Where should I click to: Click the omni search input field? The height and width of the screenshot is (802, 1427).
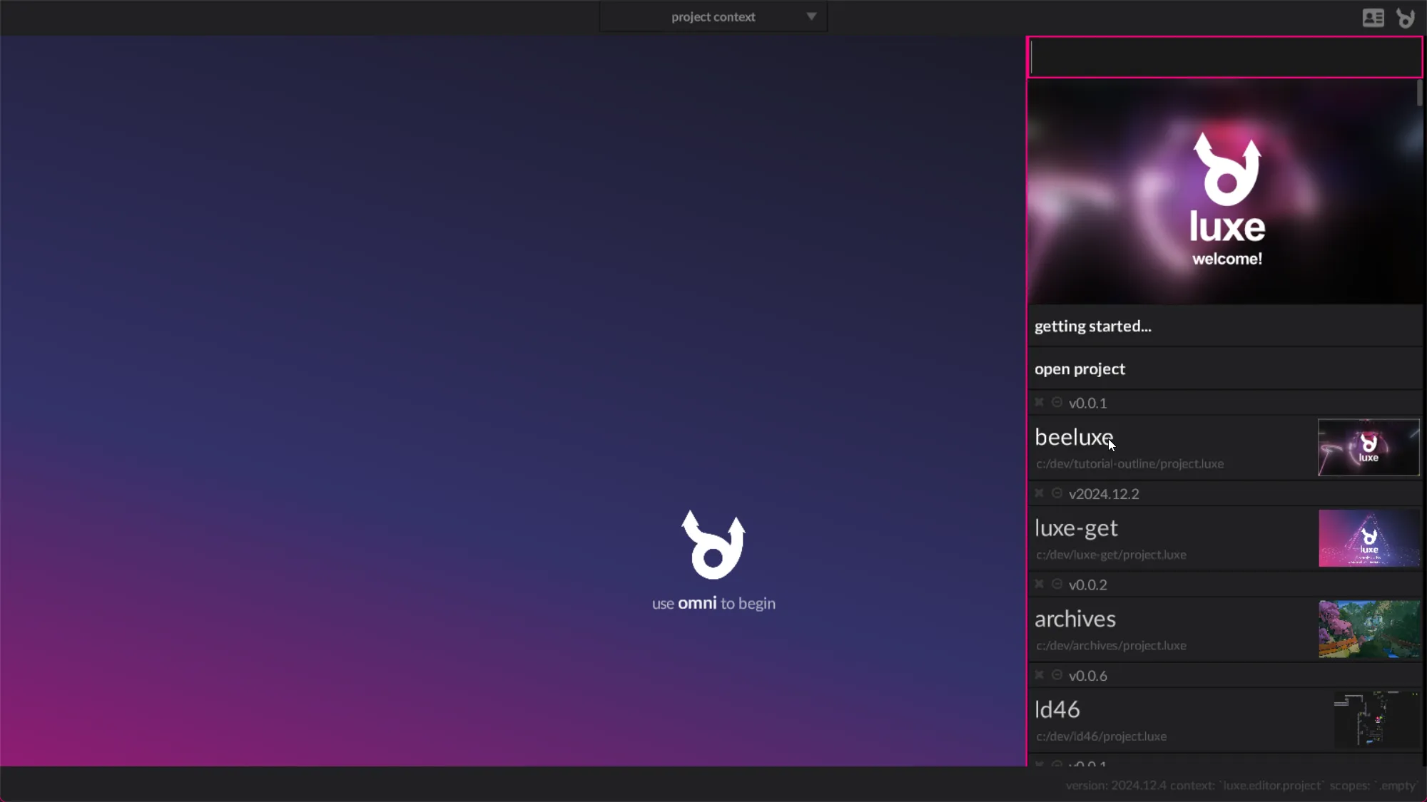tap(1224, 58)
